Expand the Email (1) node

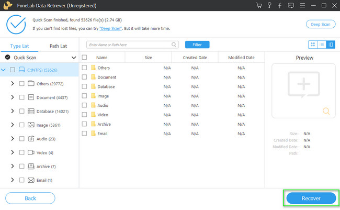tap(13, 180)
